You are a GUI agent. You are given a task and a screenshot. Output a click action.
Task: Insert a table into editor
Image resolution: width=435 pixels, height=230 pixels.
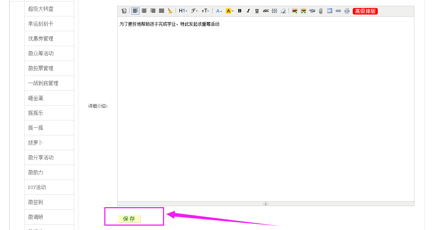coord(329,11)
